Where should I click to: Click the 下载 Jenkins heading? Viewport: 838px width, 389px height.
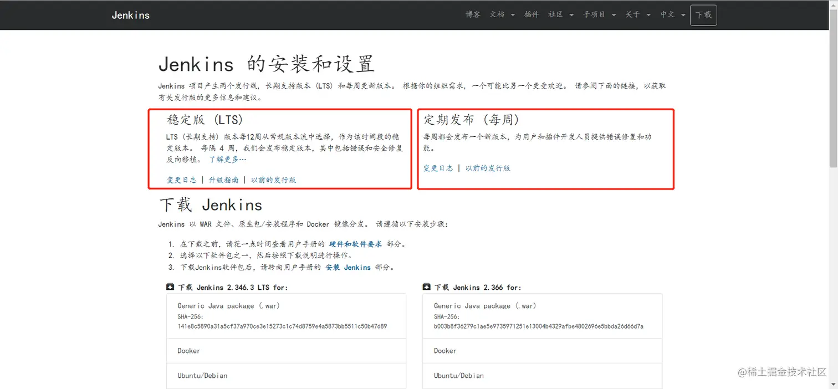click(x=211, y=206)
